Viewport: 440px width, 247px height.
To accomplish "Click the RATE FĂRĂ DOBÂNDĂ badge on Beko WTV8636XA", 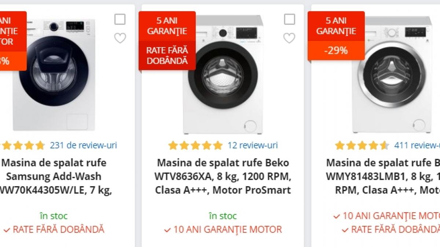I will pos(167,55).
